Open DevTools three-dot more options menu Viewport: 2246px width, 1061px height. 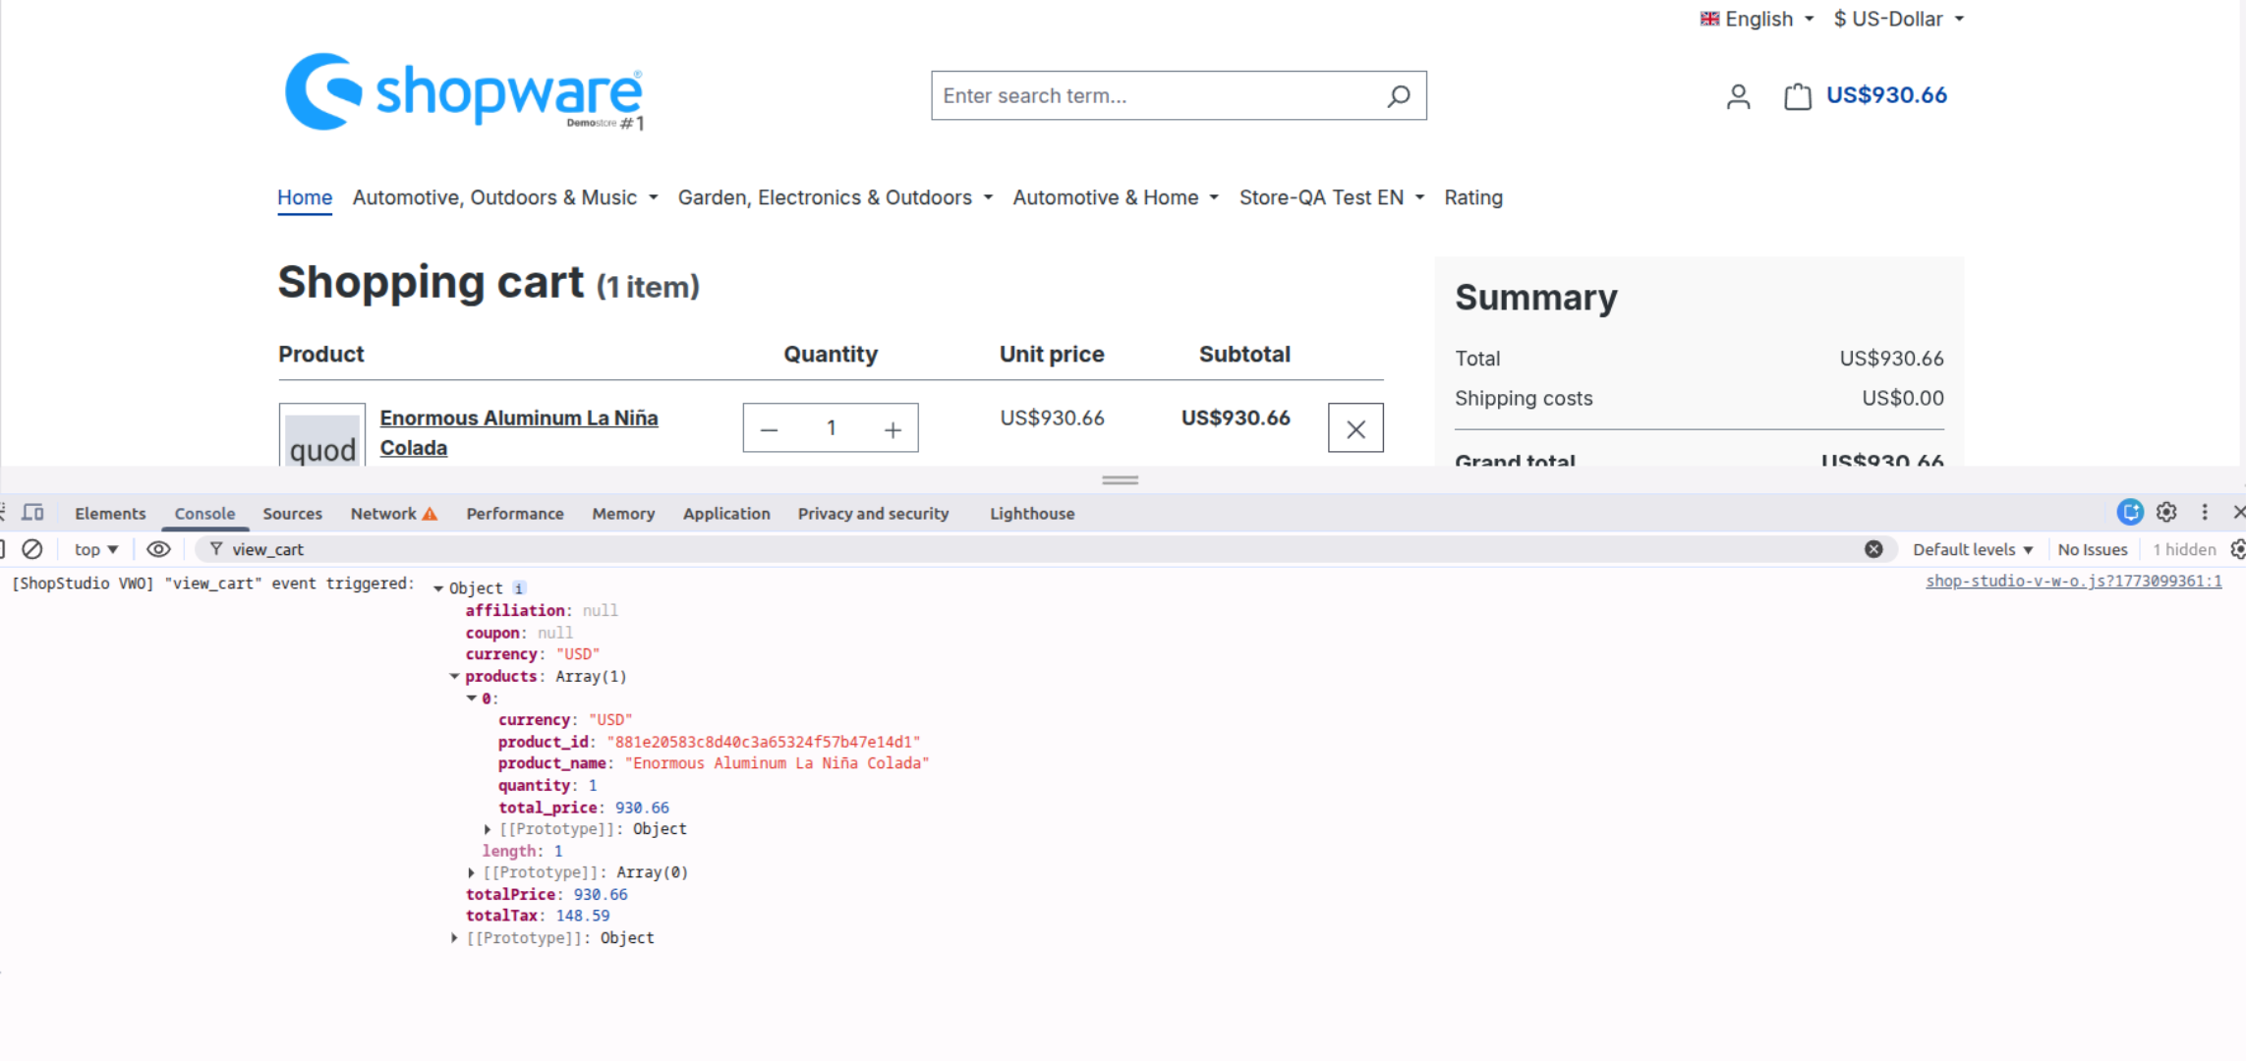[2205, 513]
